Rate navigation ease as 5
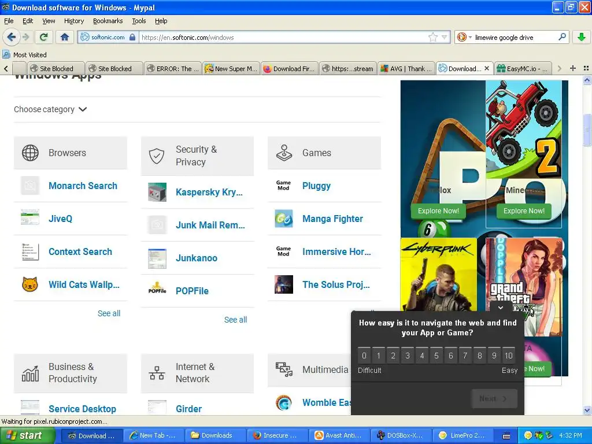Image resolution: width=592 pixels, height=444 pixels. [x=436, y=356]
